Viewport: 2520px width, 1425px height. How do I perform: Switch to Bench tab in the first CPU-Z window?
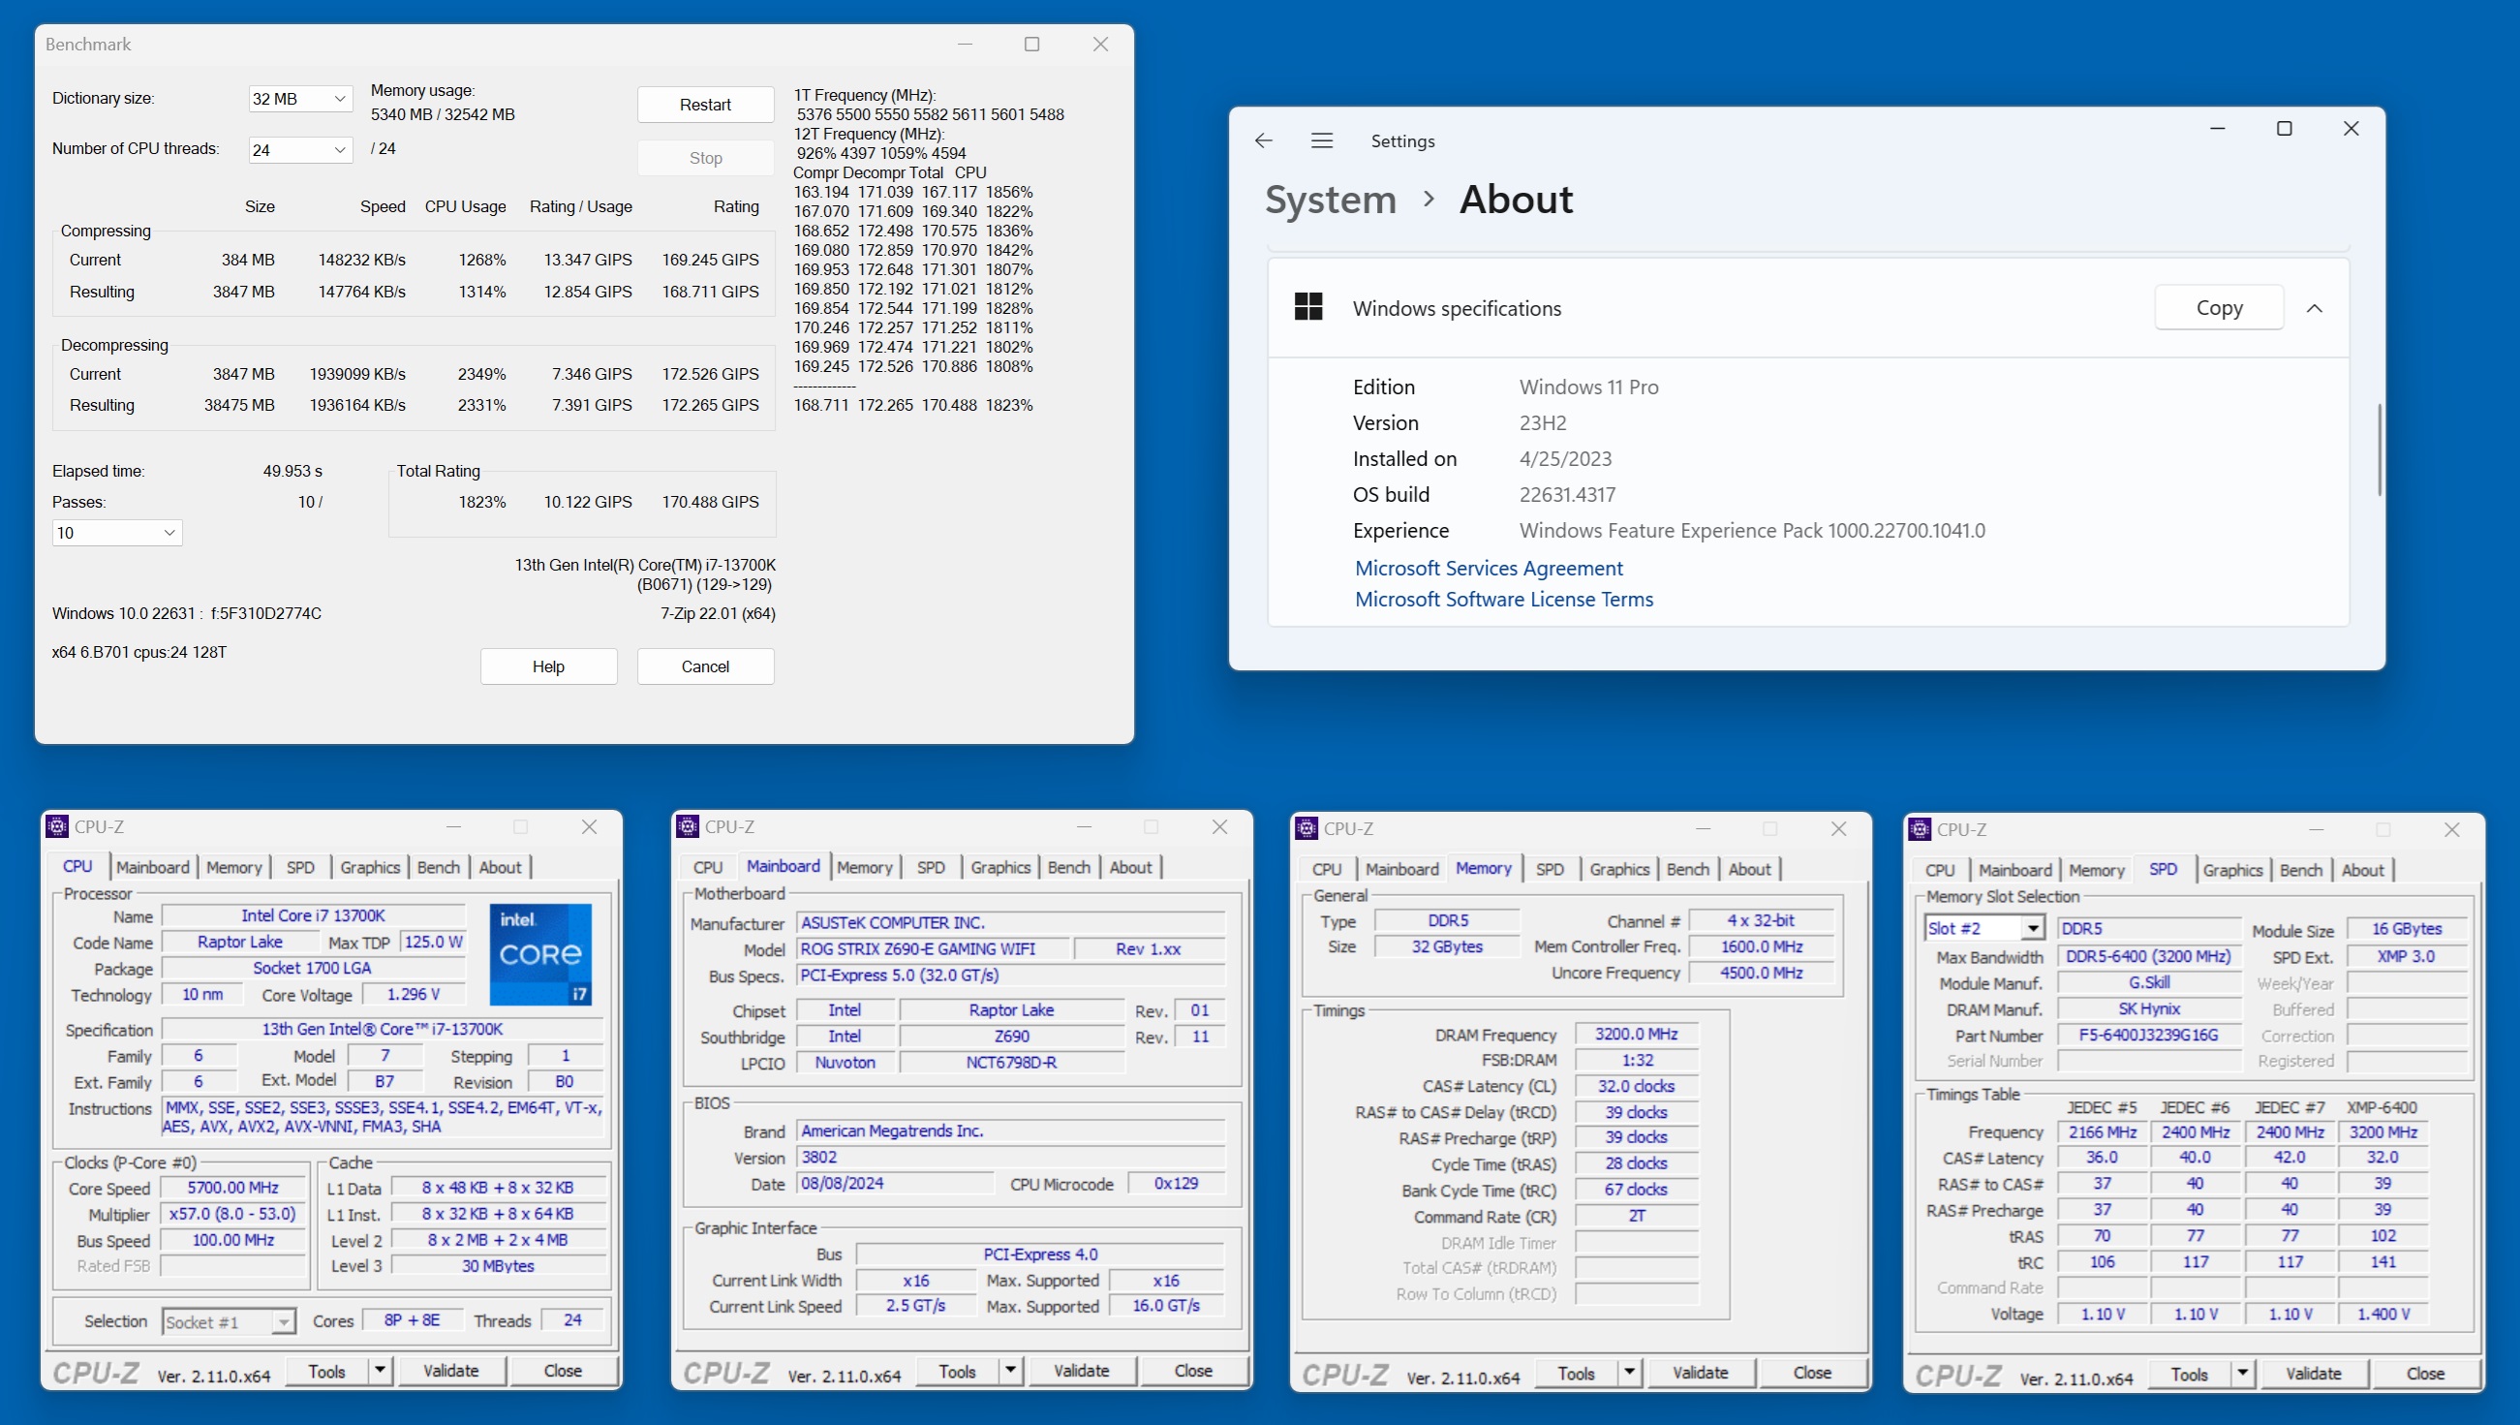pyautogui.click(x=439, y=867)
